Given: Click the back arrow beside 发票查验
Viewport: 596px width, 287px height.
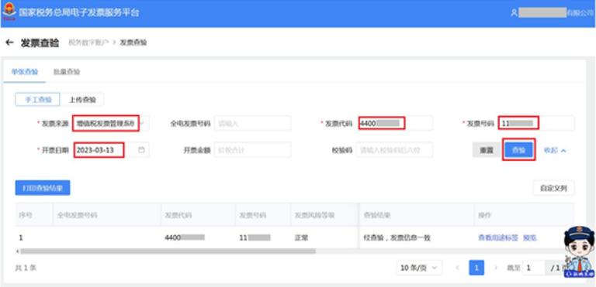Looking at the screenshot, I should pyautogui.click(x=10, y=43).
